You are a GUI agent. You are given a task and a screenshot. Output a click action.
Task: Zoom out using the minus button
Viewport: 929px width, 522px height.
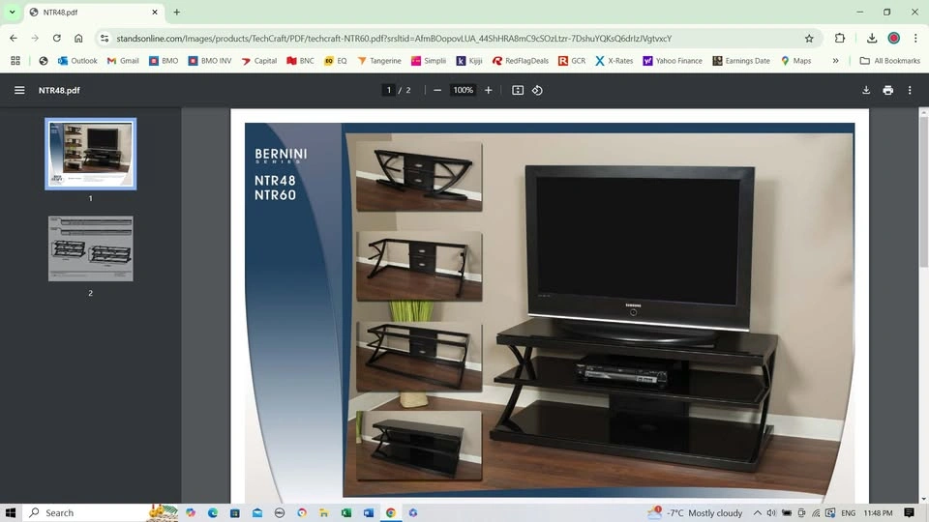[x=437, y=90]
